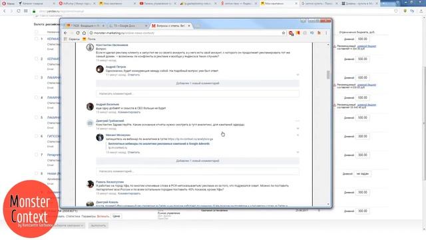The height and width of the screenshot is (240, 426).
Task: Open Opera menu button at top left
Action: [x=8, y=3]
